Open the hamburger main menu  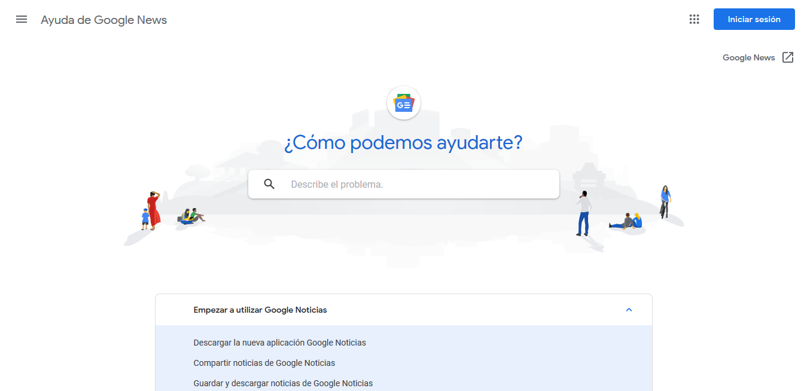click(22, 19)
